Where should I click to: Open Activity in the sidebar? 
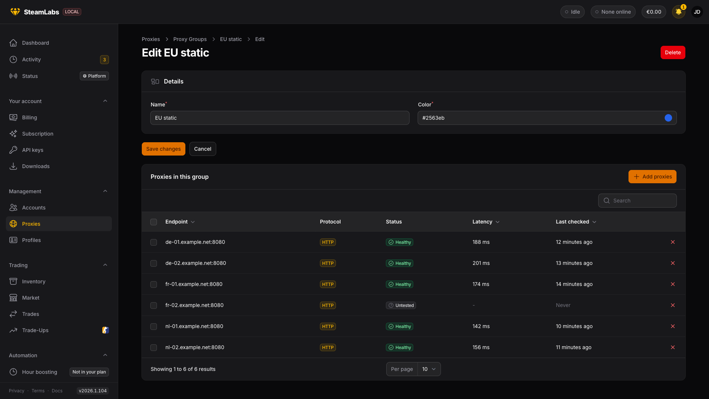click(x=59, y=59)
